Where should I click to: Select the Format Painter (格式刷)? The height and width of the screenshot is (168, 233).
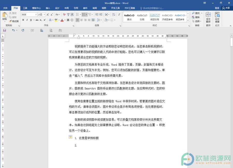[x=14, y=21]
